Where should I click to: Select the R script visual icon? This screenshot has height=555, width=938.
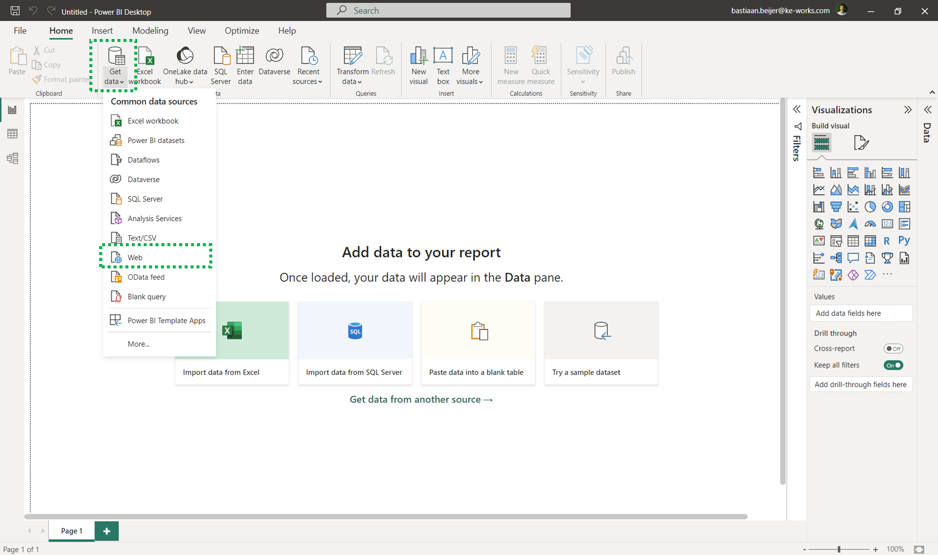tap(887, 241)
